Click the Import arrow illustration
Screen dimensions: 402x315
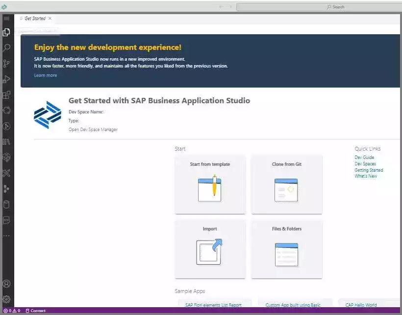(209, 252)
